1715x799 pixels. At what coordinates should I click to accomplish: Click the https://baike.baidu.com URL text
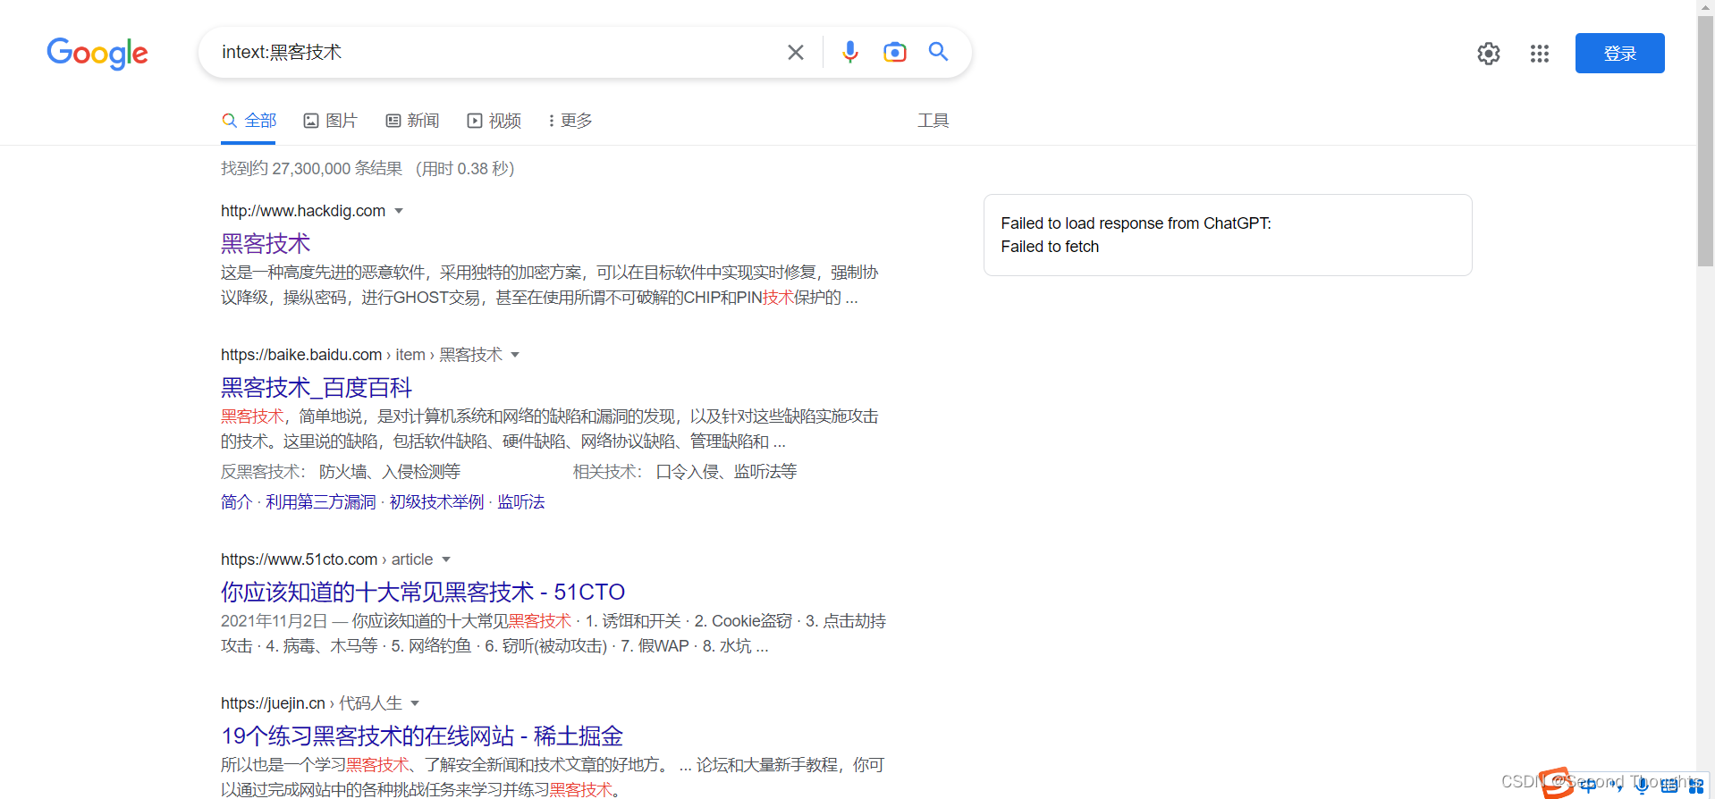pyautogui.click(x=301, y=355)
